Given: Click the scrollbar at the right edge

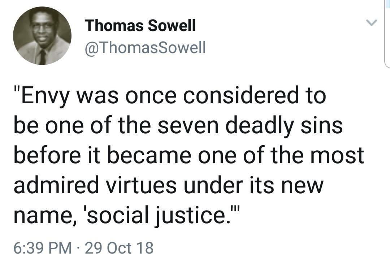Looking at the screenshot, I should click(387, 33).
